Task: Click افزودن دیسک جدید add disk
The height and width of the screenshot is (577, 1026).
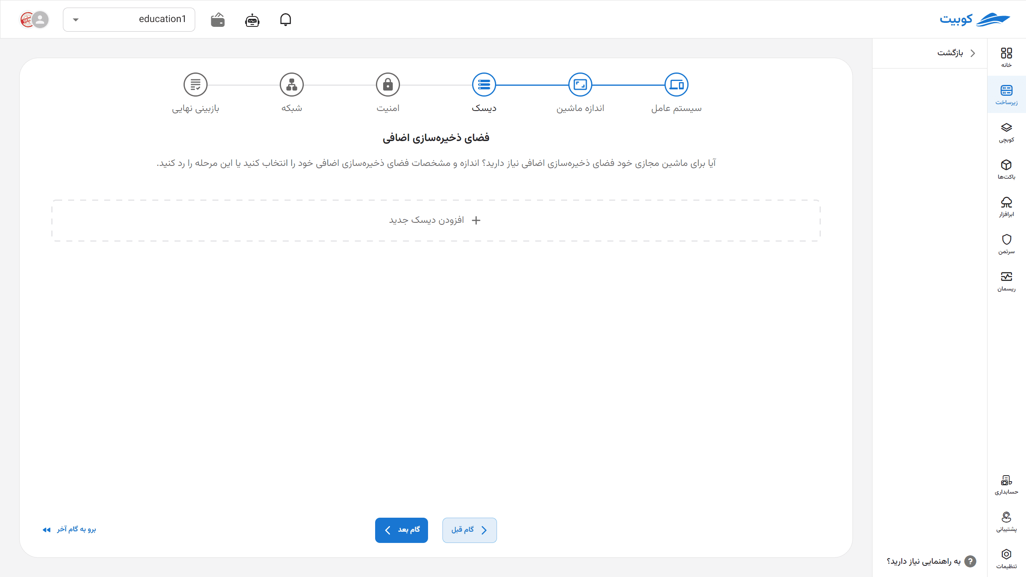Action: tap(436, 220)
